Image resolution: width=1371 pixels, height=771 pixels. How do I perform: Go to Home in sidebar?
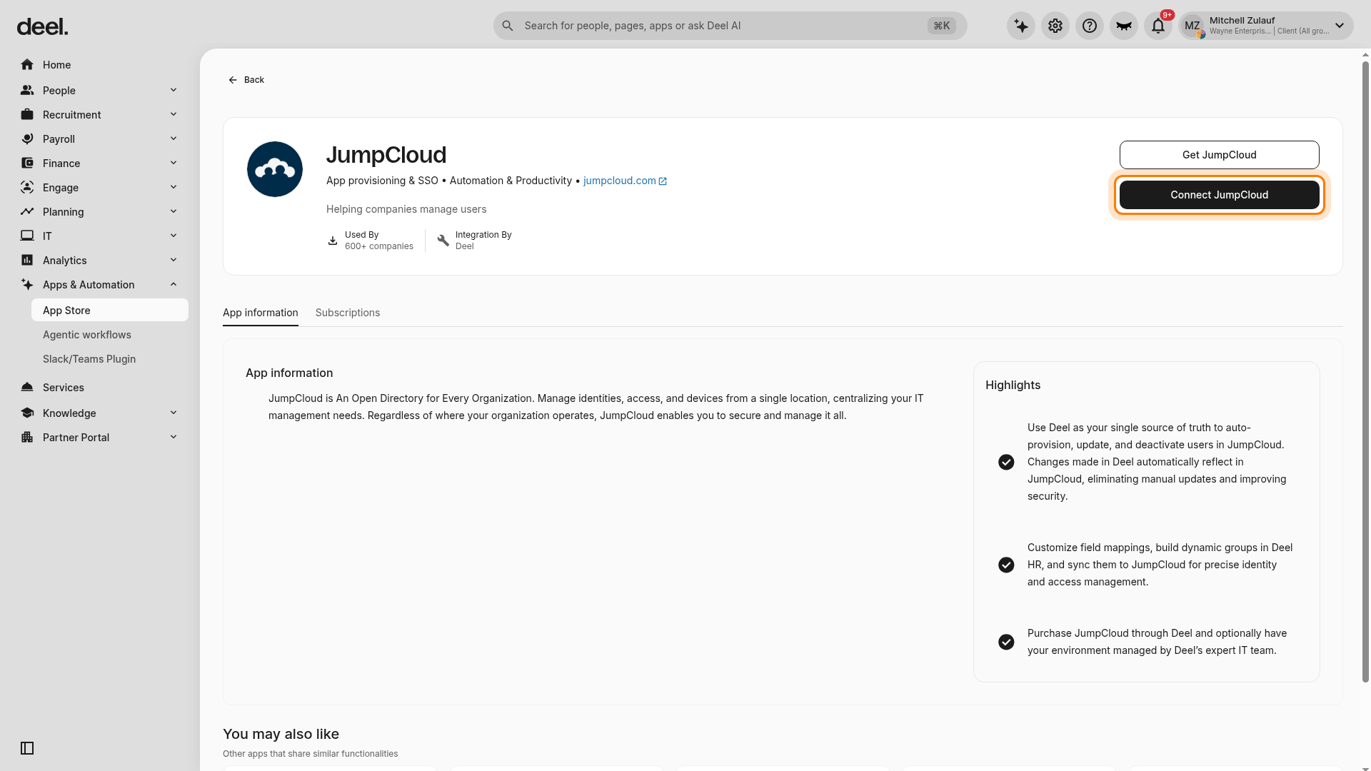(100, 65)
